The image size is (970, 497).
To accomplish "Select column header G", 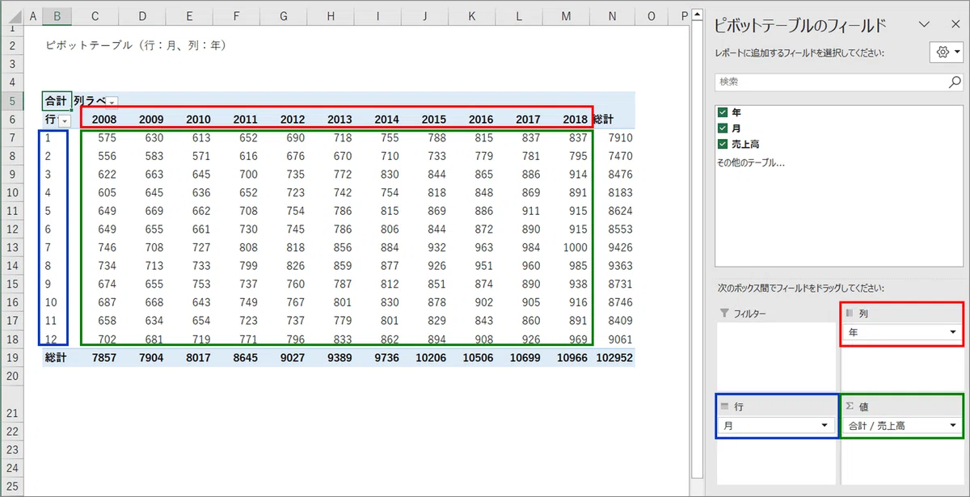I will 284,16.
